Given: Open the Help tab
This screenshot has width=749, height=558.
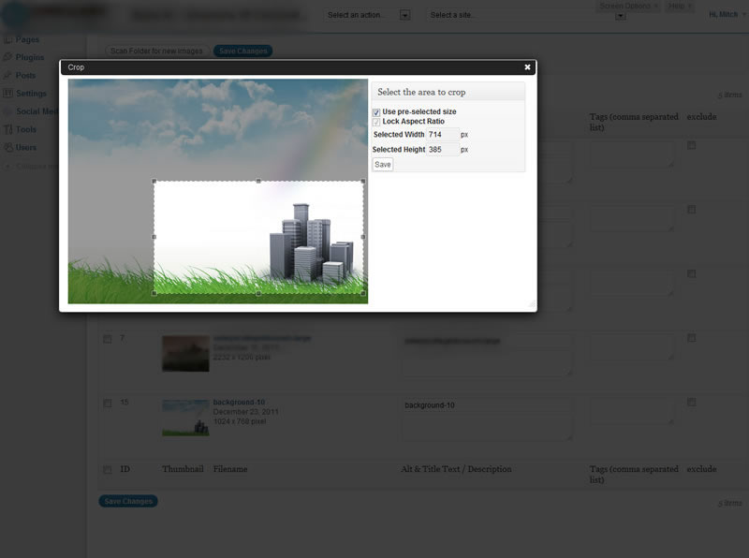Looking at the screenshot, I should 679,7.
